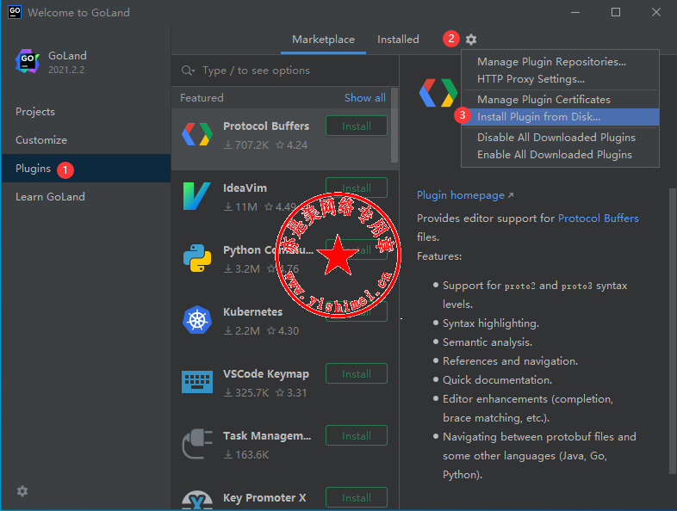
Task: Select the IdeaVim plugin name
Action: point(245,188)
